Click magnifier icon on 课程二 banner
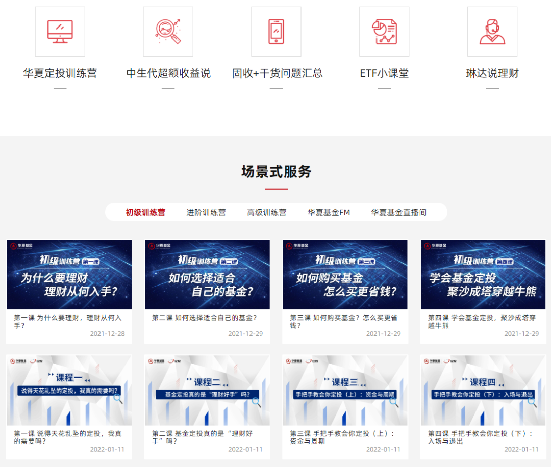551x467 pixels. [x=256, y=402]
